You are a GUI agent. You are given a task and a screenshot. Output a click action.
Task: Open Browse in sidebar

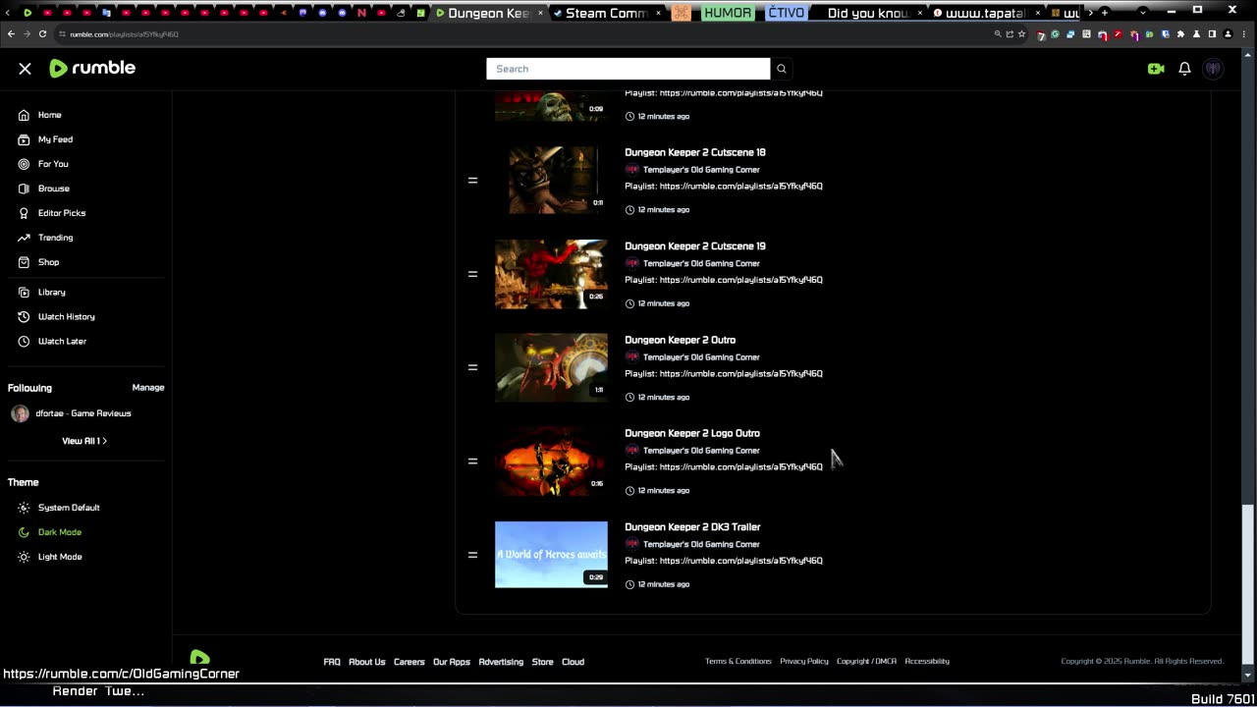coord(53,189)
